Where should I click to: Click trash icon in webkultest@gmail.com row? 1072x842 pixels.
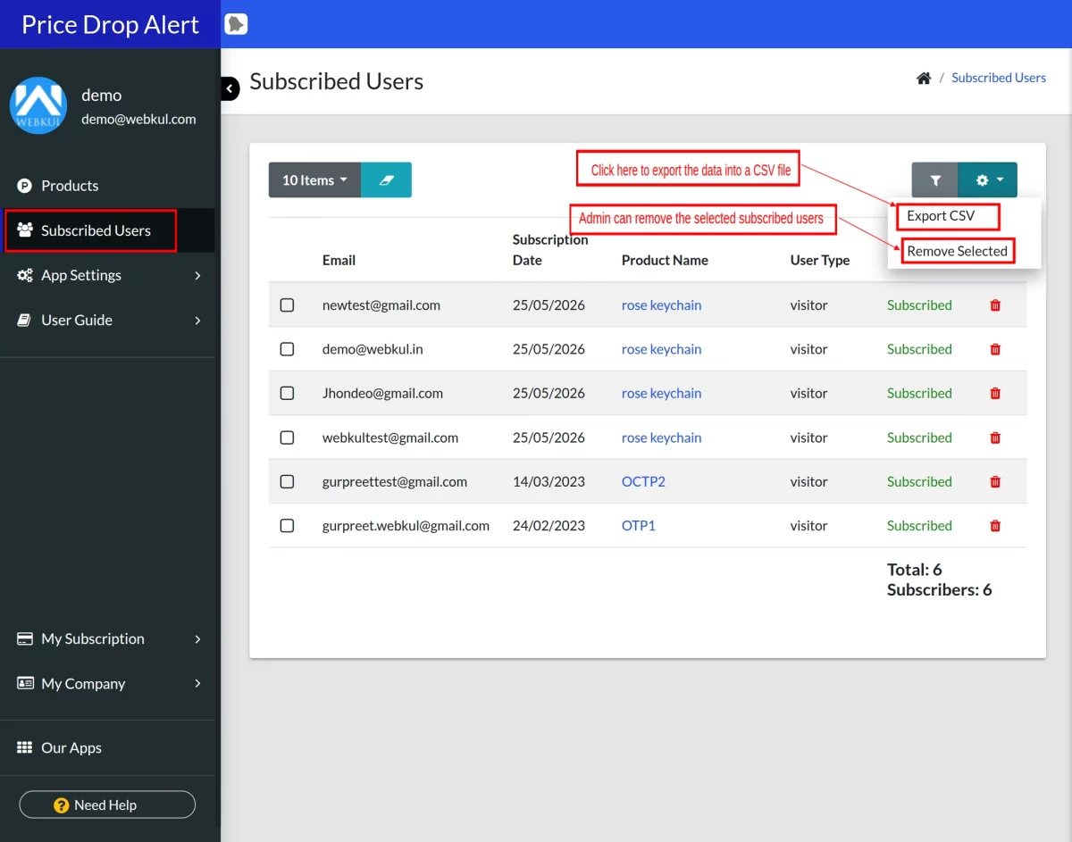click(x=995, y=438)
